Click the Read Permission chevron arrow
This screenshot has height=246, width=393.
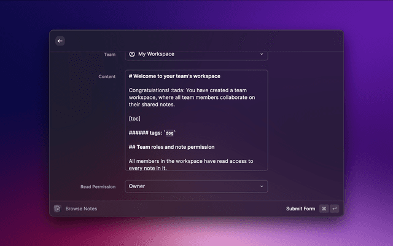pos(261,186)
